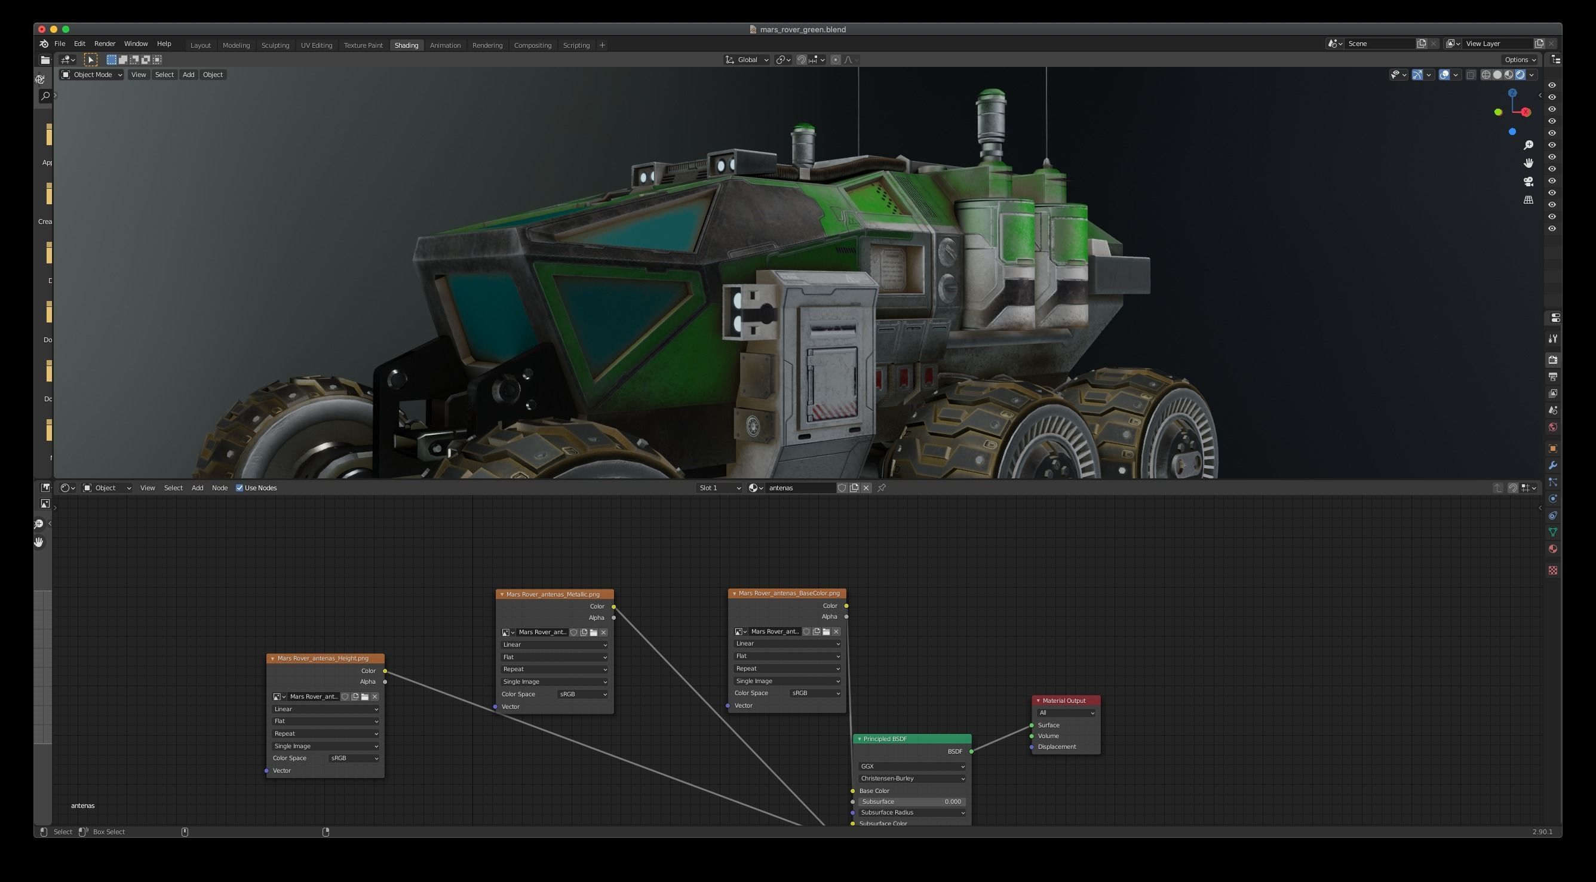Pin the antenas material in node editor
Viewport: 1596px width, 882px height.
click(882, 488)
